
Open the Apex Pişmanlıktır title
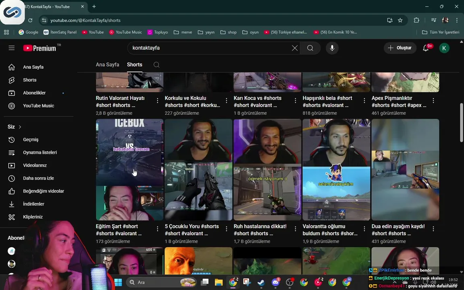(x=399, y=101)
